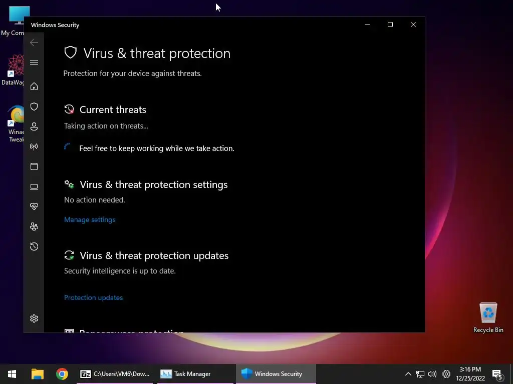Viewport: 513px width, 384px height.
Task: Click the Virus & threat protection updates refresh icon
Action: click(x=69, y=255)
